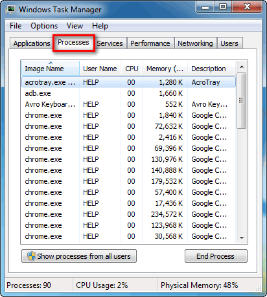
Task: Maximize the Windows Task Manager window
Action: pos(223,7)
